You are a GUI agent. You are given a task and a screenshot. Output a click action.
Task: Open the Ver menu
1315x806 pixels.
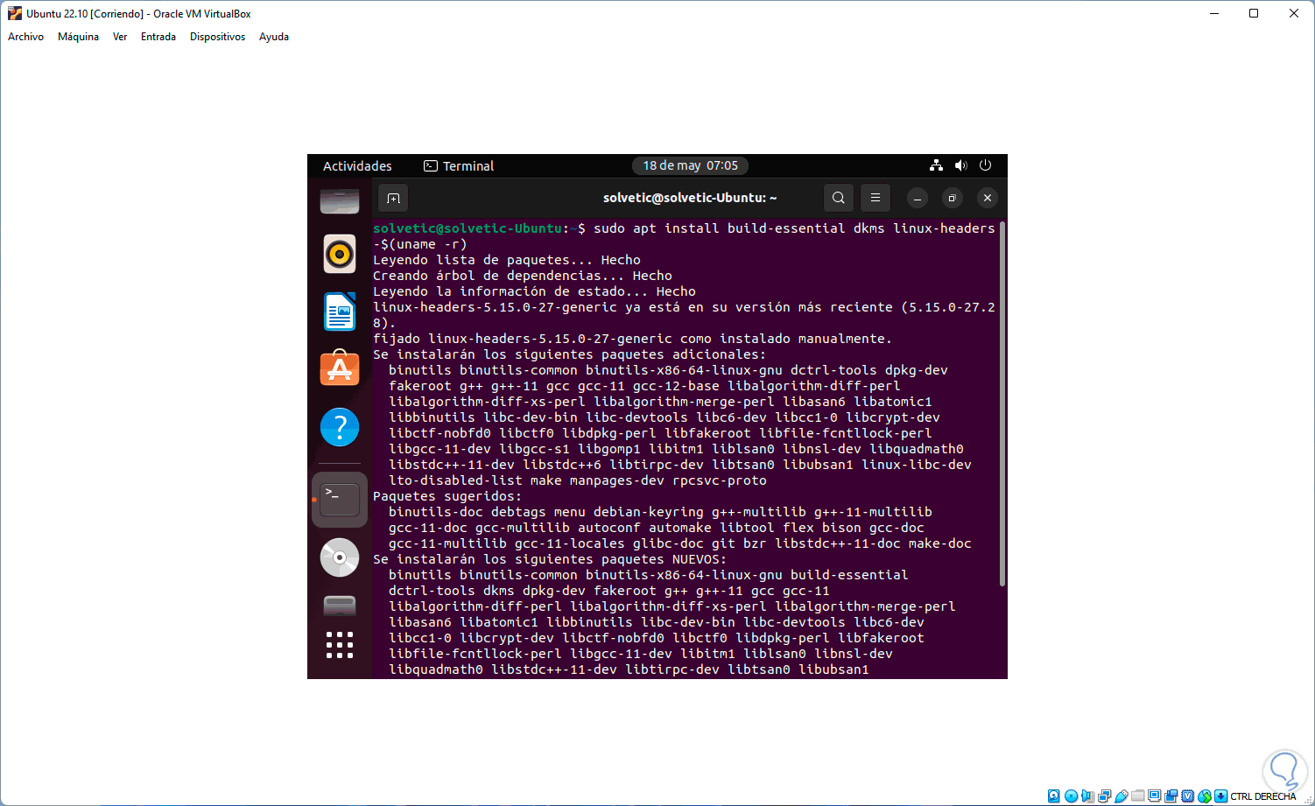[120, 37]
